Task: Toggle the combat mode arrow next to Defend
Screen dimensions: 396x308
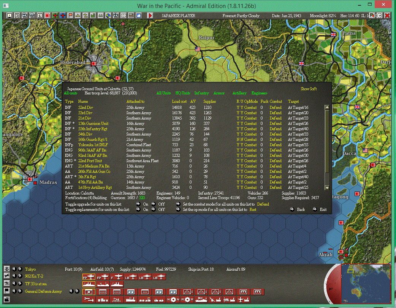Action: click(x=178, y=204)
